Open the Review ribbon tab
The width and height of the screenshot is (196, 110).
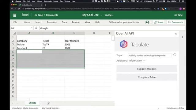pyautogui.click(x=76, y=22)
